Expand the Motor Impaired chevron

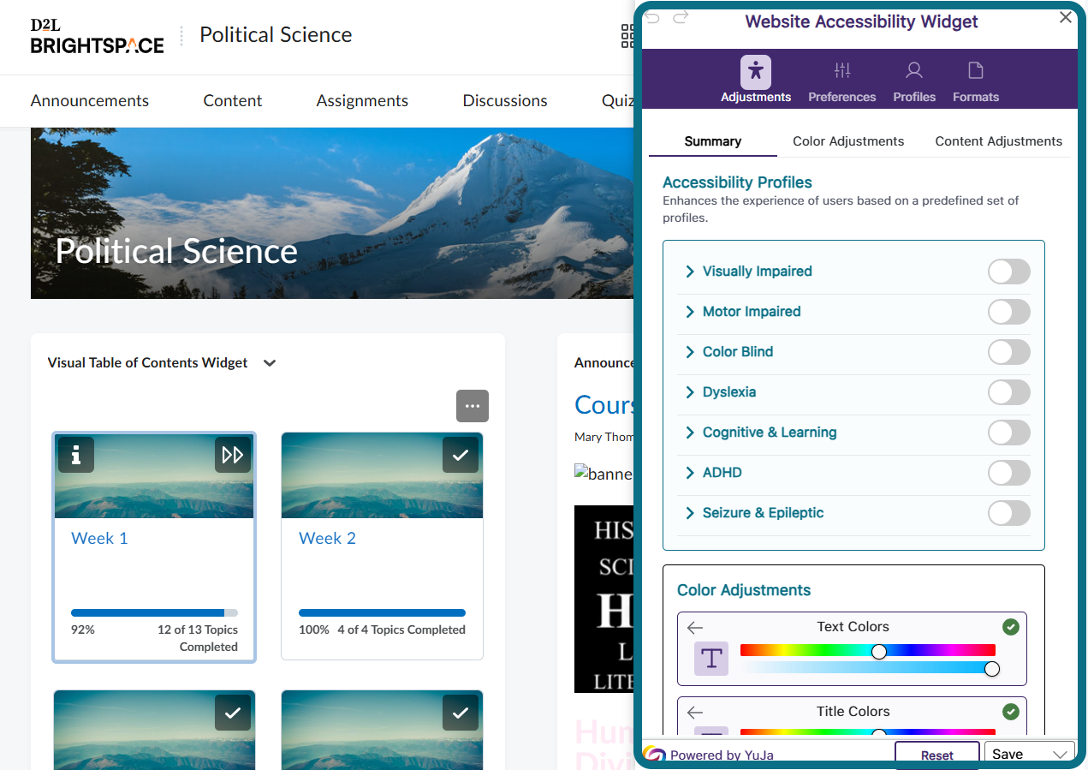pyautogui.click(x=690, y=312)
